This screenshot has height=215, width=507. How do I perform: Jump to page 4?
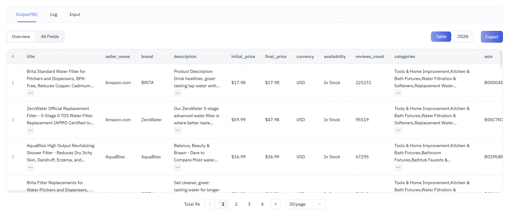262,204
